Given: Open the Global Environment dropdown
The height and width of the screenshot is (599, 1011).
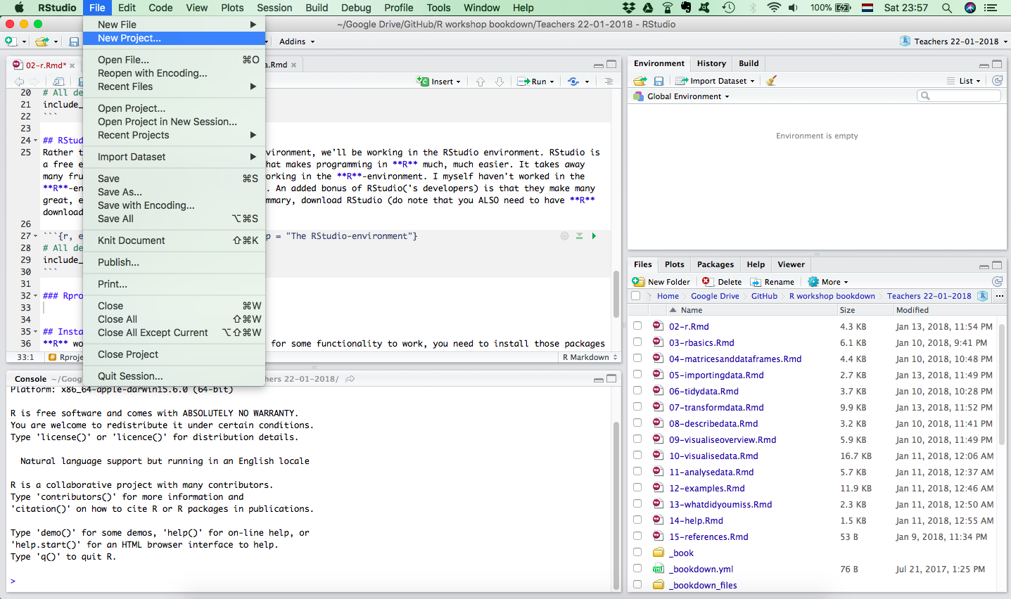Looking at the screenshot, I should click(x=681, y=96).
